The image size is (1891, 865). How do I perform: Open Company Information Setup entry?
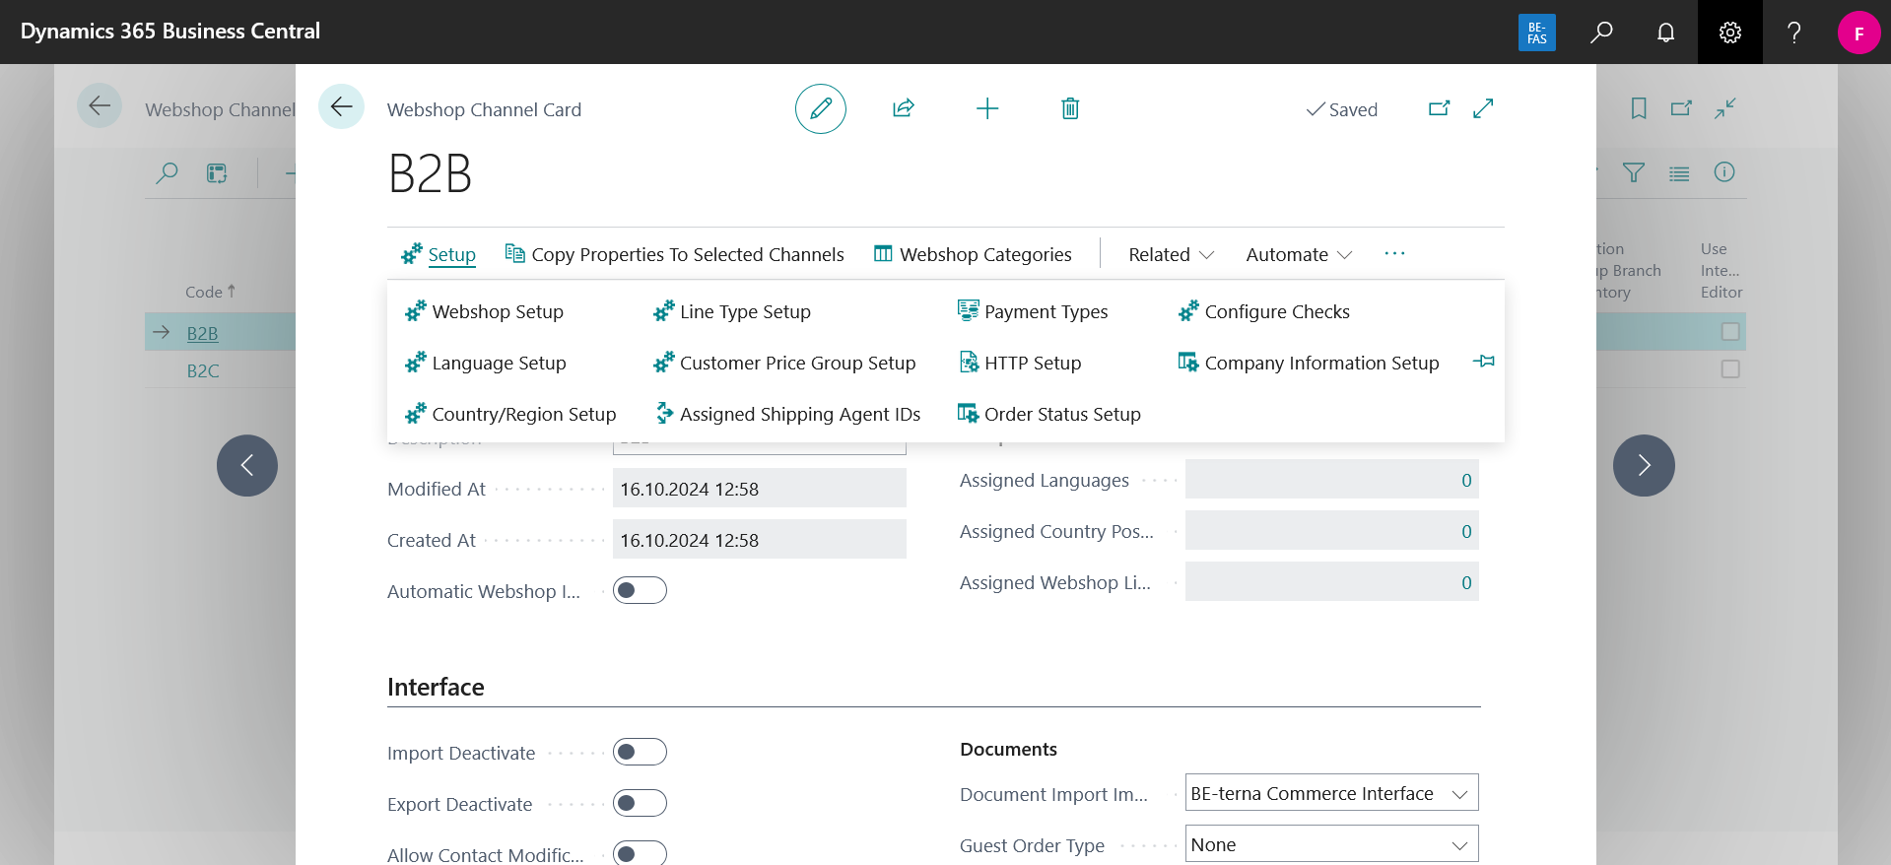click(x=1309, y=363)
